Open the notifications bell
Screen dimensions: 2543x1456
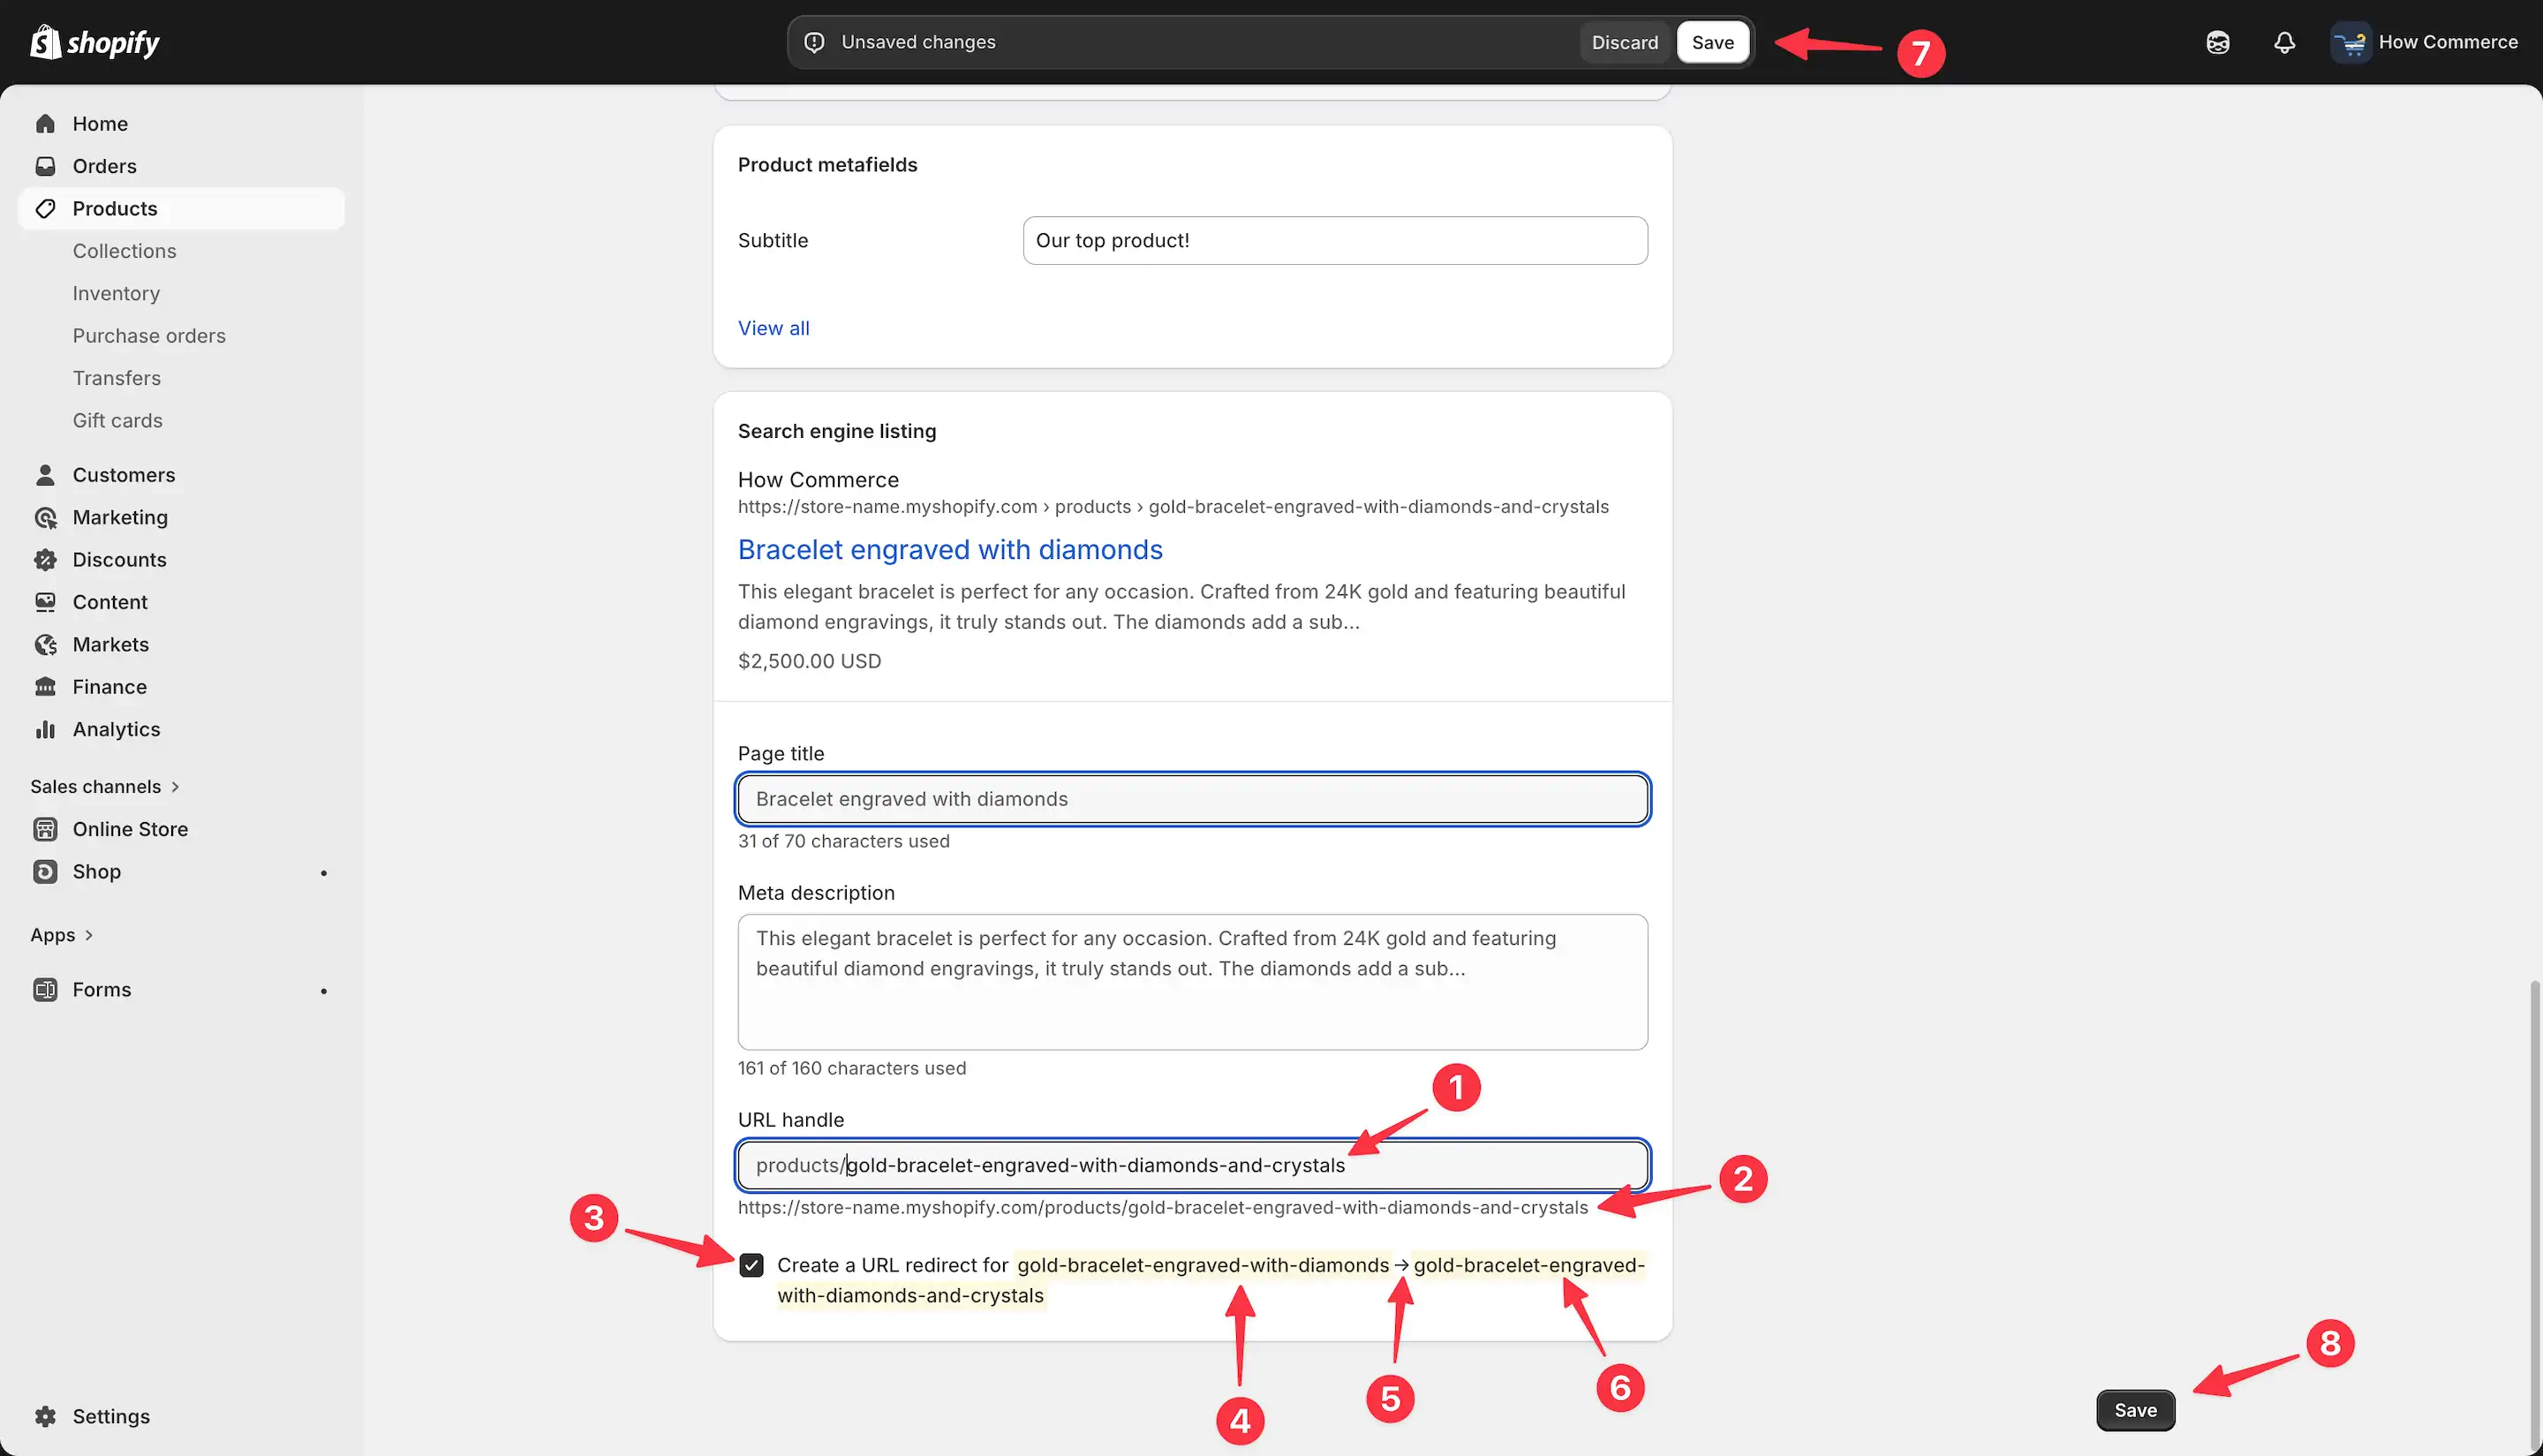pos(2284,42)
